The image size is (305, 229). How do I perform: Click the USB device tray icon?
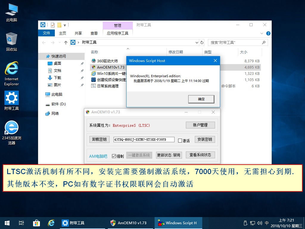(x=245, y=223)
